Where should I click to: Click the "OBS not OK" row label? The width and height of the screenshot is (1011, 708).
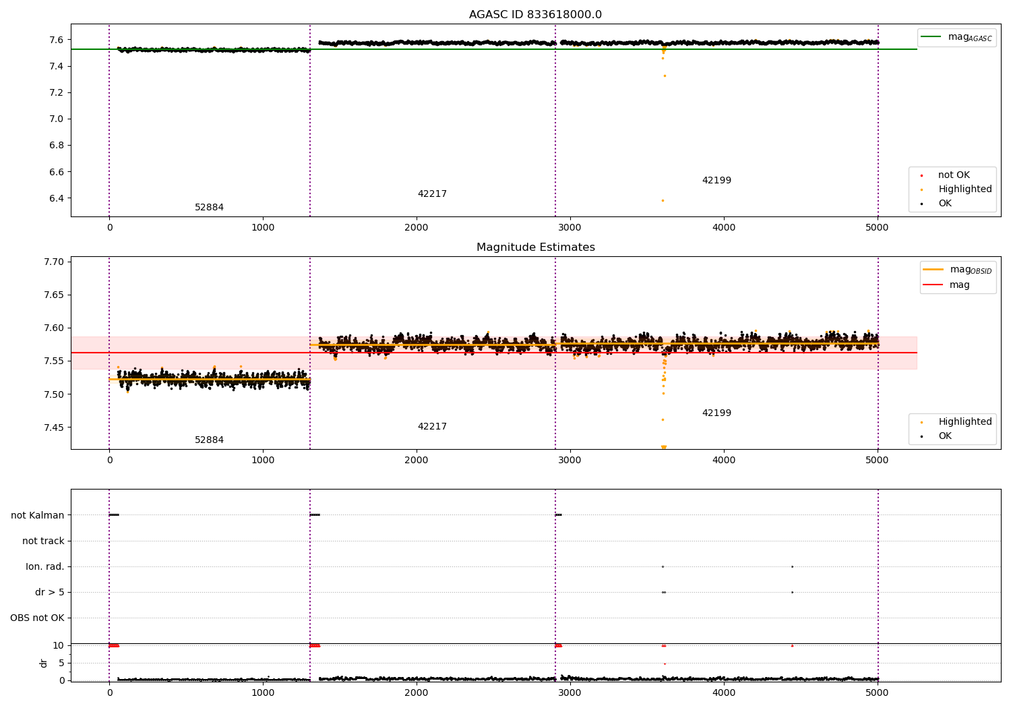tap(37, 618)
